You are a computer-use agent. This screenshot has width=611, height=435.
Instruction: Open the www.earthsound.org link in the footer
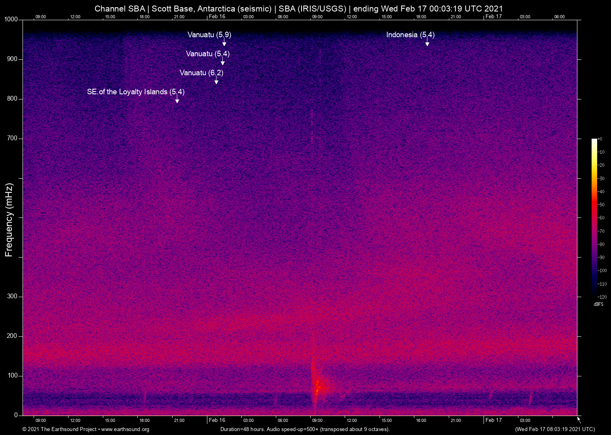[125, 429]
